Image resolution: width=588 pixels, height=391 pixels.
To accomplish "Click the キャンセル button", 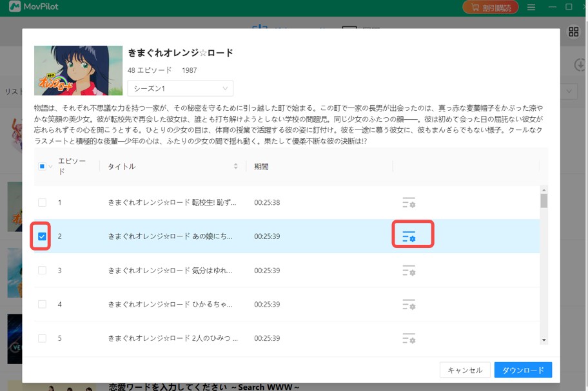I will pyautogui.click(x=465, y=370).
